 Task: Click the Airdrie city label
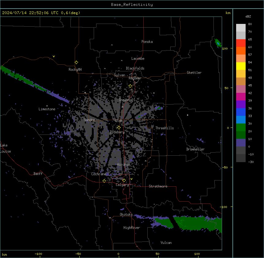tap(124, 165)
